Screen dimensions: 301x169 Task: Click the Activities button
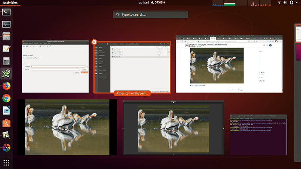(x=10, y=3)
